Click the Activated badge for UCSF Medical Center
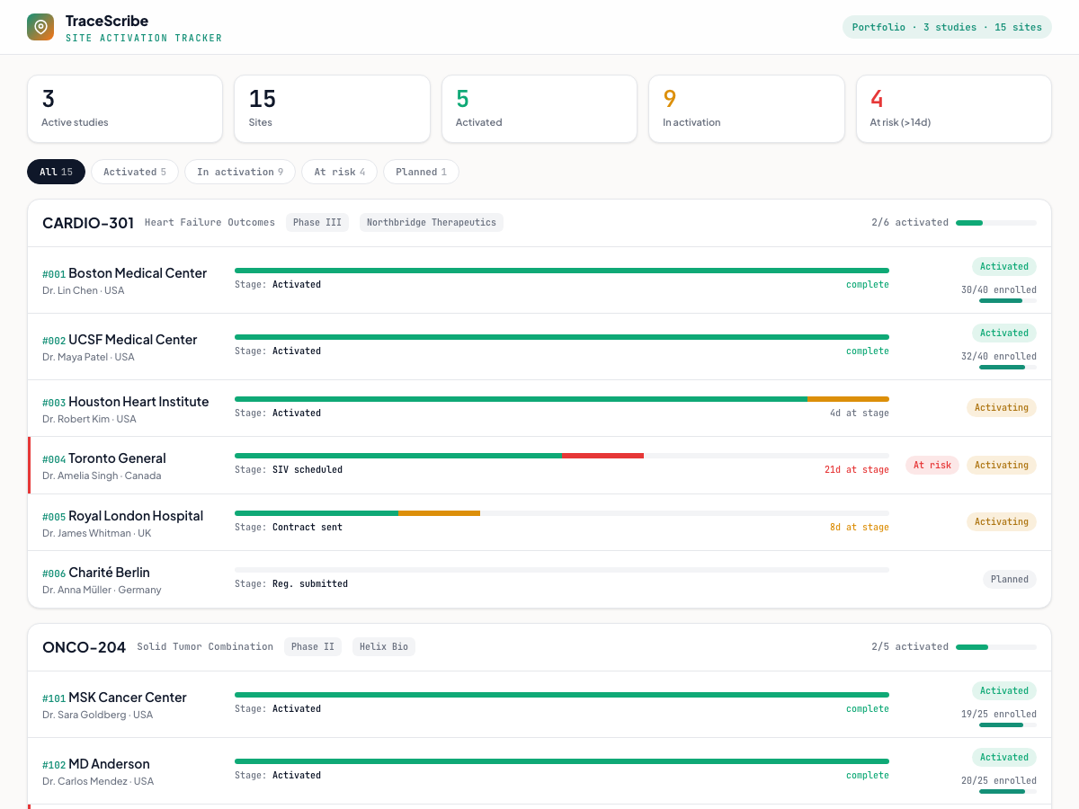 [1004, 333]
